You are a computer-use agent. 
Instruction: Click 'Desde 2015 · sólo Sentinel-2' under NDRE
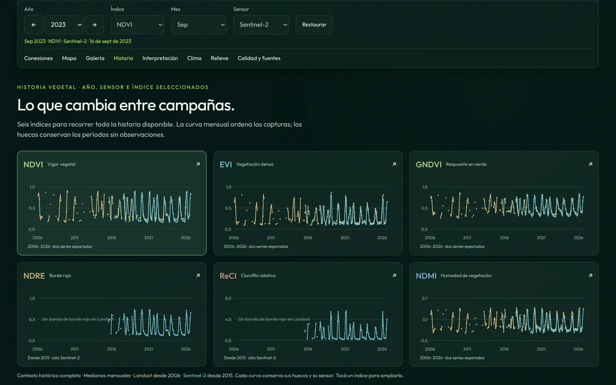[x=53, y=358]
